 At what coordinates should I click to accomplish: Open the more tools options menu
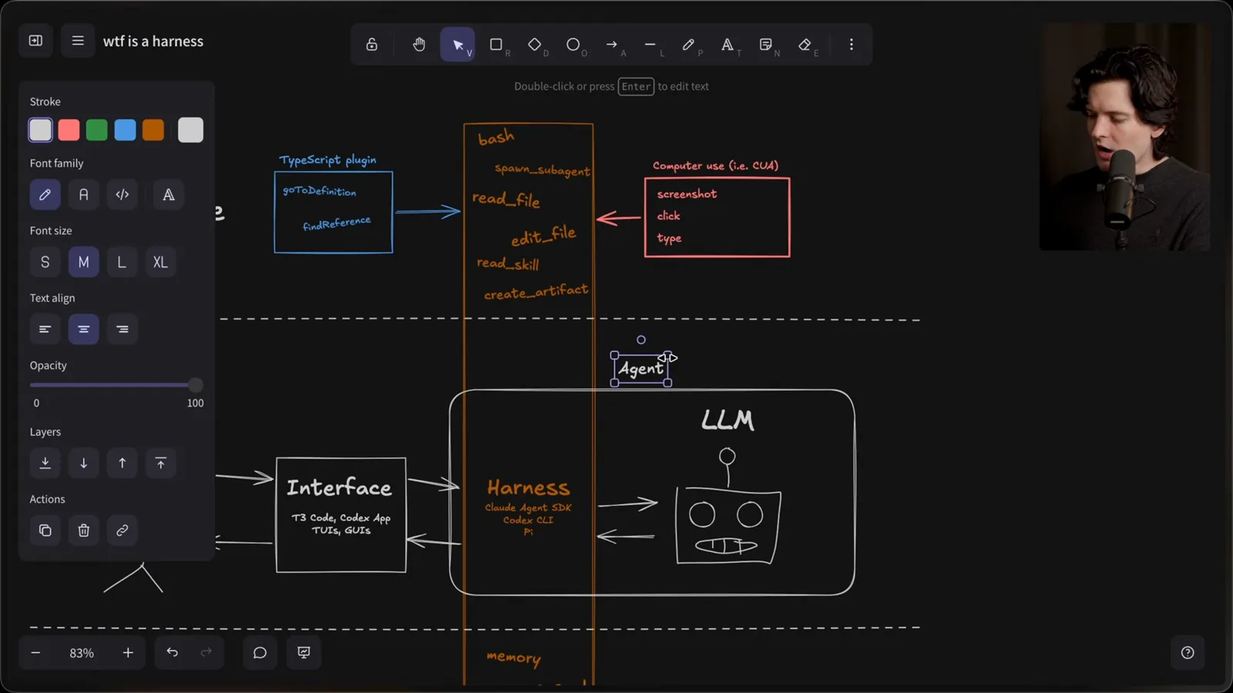tap(852, 45)
